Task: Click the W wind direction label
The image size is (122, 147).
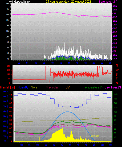Action: pos(117,70)
